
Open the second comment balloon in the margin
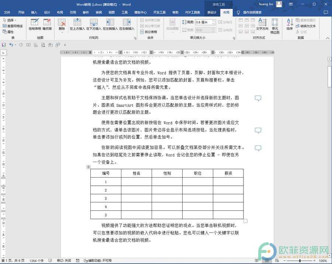[258, 130]
